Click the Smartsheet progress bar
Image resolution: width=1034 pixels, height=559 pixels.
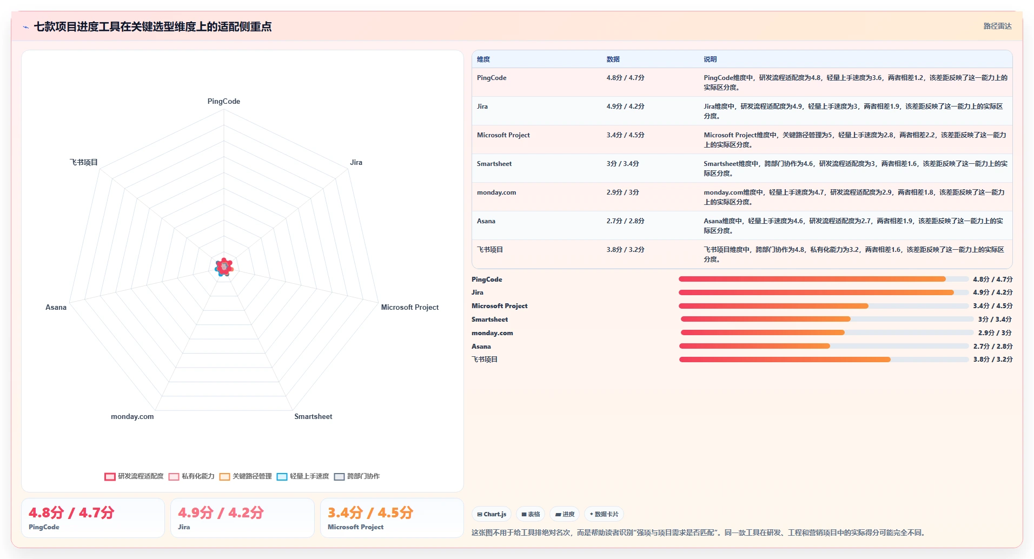(827, 320)
